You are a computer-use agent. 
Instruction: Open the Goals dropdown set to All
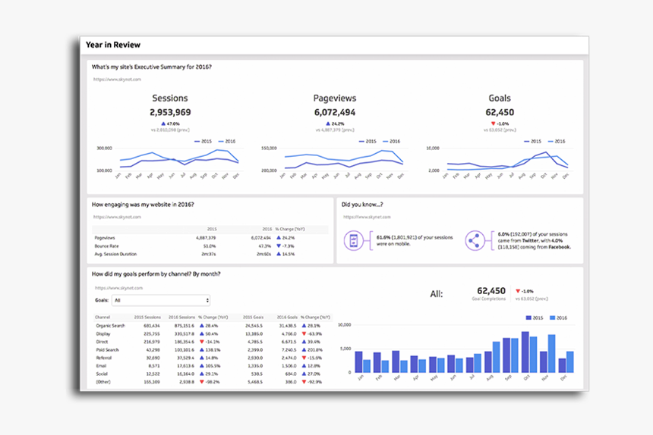click(x=161, y=300)
